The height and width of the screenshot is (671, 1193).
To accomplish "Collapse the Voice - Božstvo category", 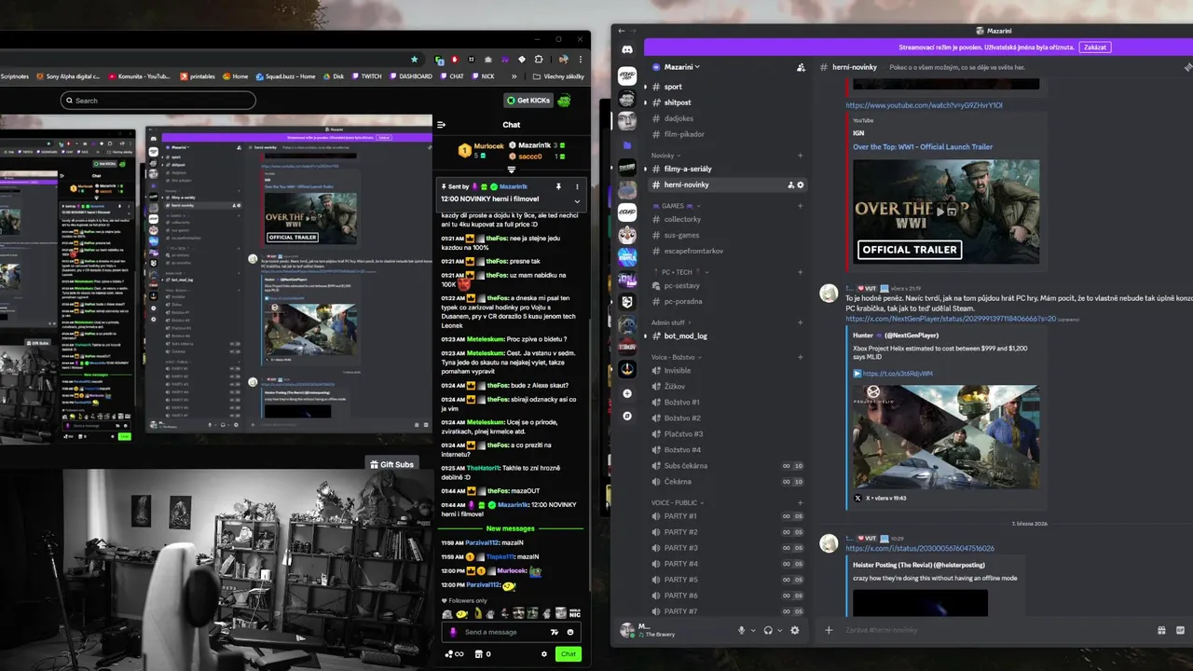I will (x=677, y=357).
